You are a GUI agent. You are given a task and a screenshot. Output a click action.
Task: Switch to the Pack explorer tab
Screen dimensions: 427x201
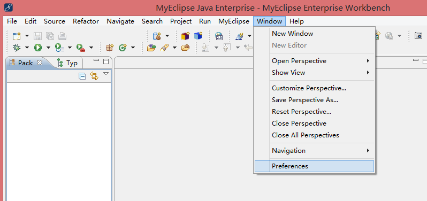click(x=25, y=63)
